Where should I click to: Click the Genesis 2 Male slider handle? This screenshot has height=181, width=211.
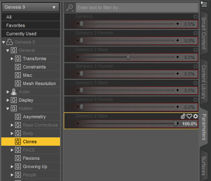coord(128,57)
